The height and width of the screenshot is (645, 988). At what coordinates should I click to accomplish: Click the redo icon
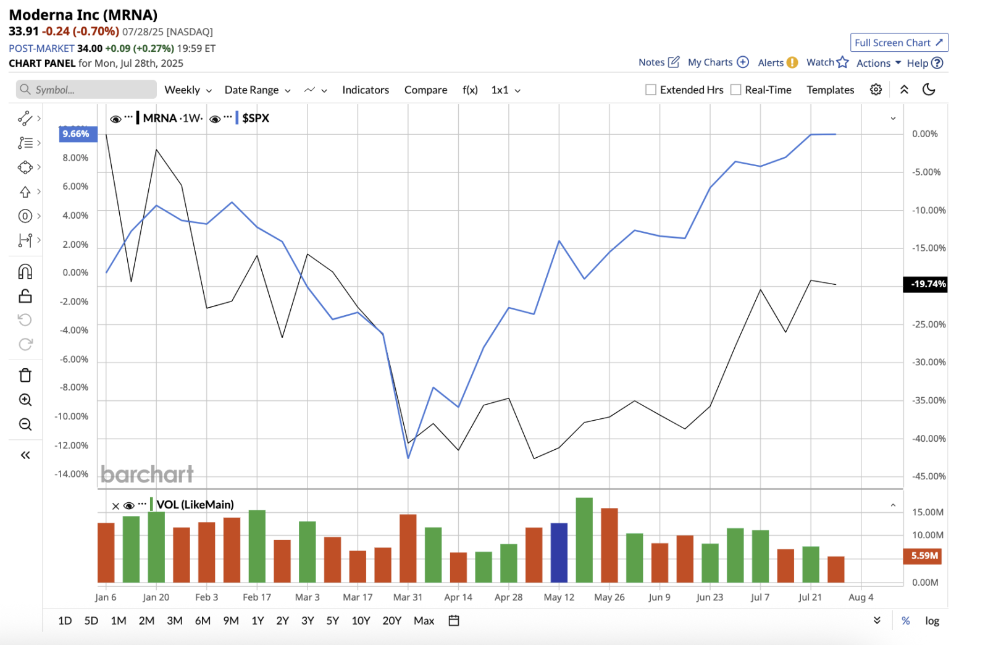(x=25, y=344)
